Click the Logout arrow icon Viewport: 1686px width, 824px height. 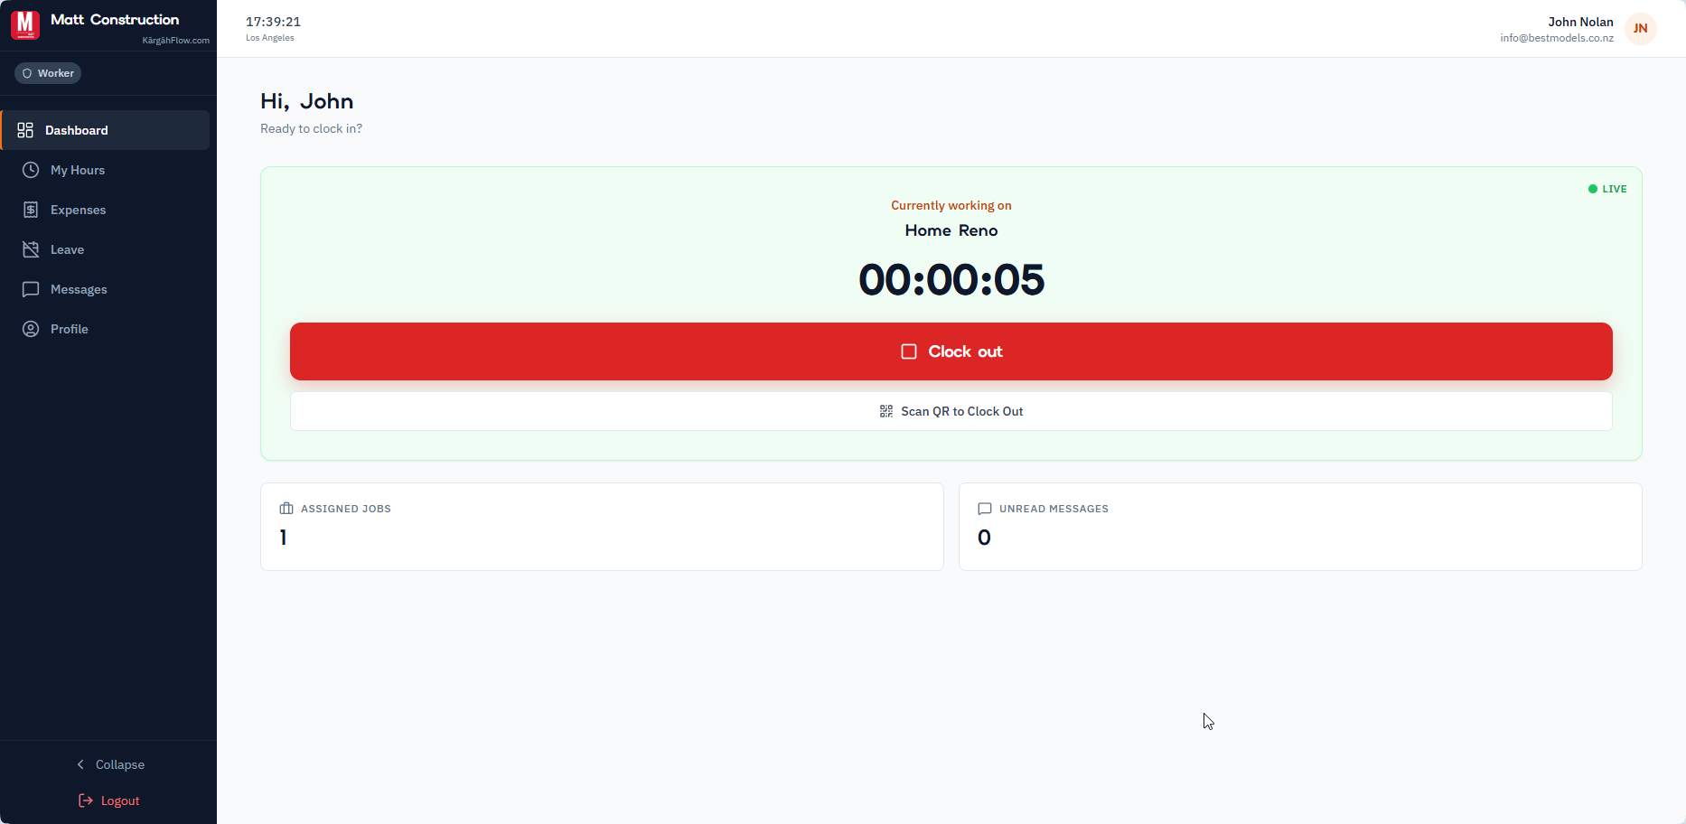(x=86, y=801)
